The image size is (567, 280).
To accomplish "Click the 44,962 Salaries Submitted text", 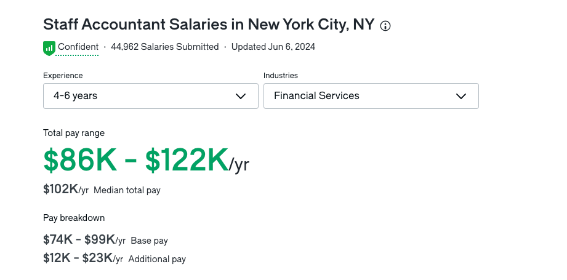I will 165,47.
